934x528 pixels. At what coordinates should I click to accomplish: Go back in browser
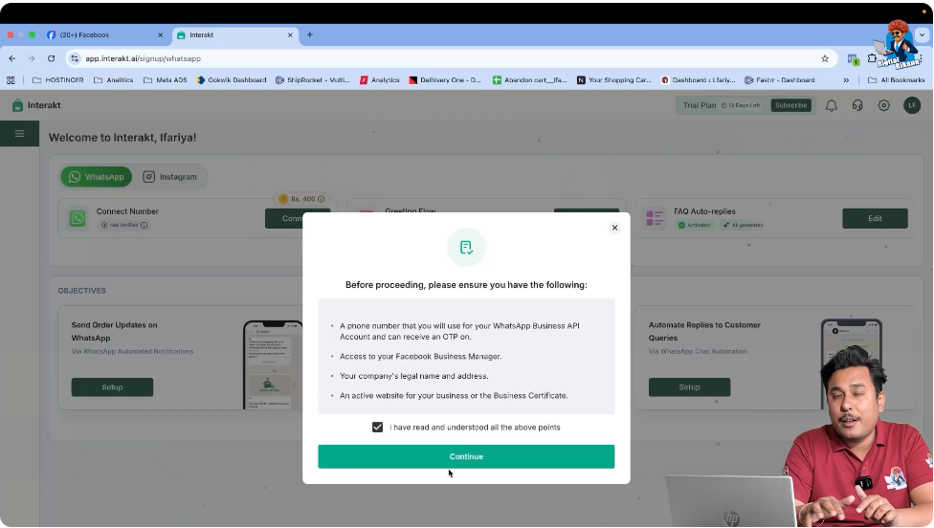point(12,58)
